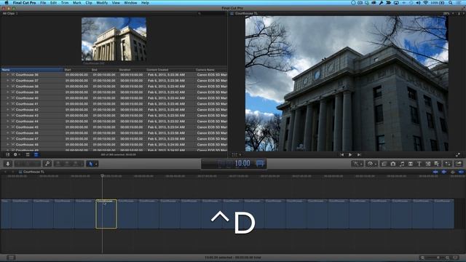Open the Enhancements magic wand menu
The height and width of the screenshot is (262, 466).
(357, 164)
